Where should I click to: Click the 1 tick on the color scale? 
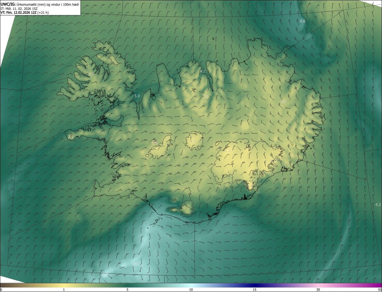pyautogui.click(x=64, y=290)
